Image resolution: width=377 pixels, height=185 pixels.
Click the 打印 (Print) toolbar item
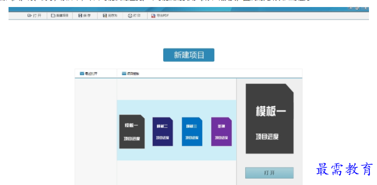tap(134, 16)
